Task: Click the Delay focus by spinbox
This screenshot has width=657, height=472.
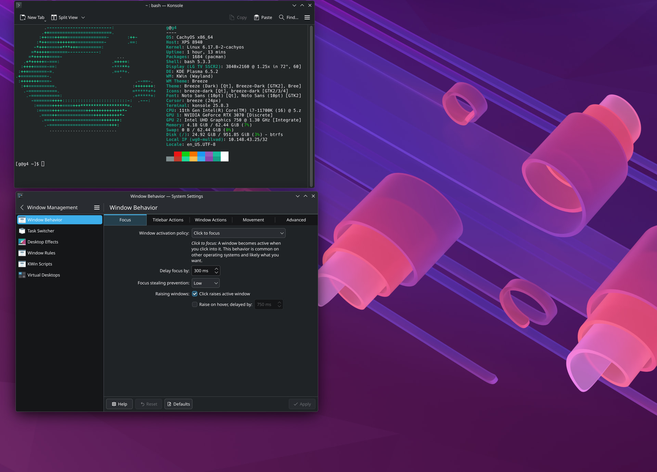Action: (203, 271)
